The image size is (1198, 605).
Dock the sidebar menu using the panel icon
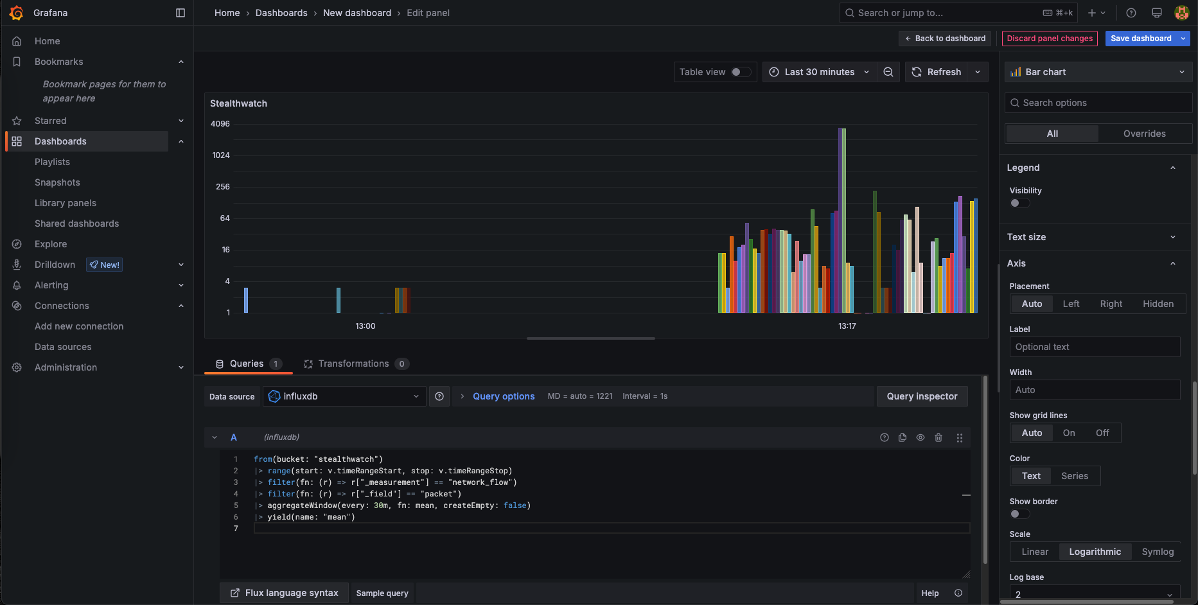coord(181,13)
